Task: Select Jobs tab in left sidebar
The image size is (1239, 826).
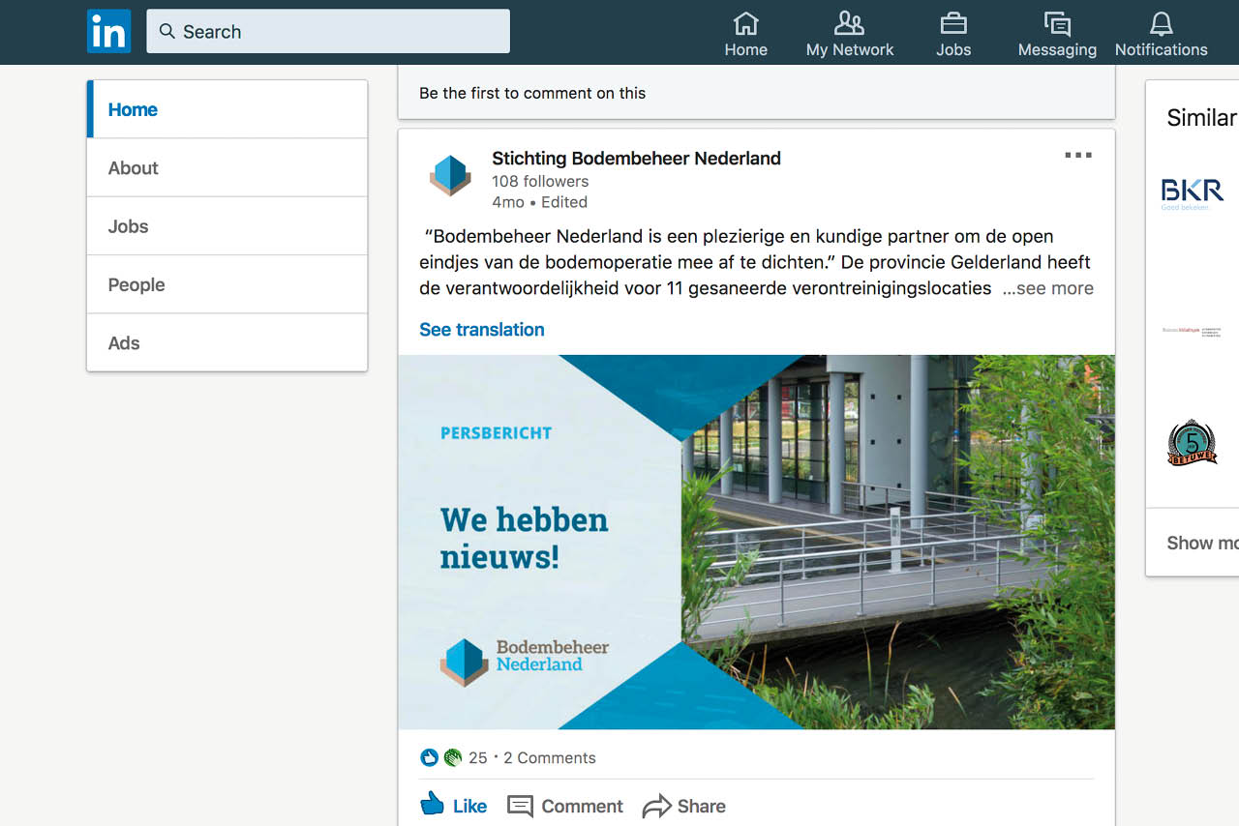Action: [227, 226]
